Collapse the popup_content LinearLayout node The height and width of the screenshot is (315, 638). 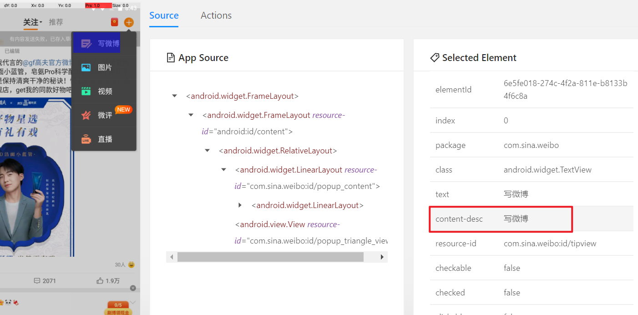pyautogui.click(x=224, y=170)
